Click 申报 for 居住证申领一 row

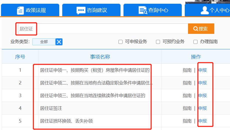[x=202, y=70]
